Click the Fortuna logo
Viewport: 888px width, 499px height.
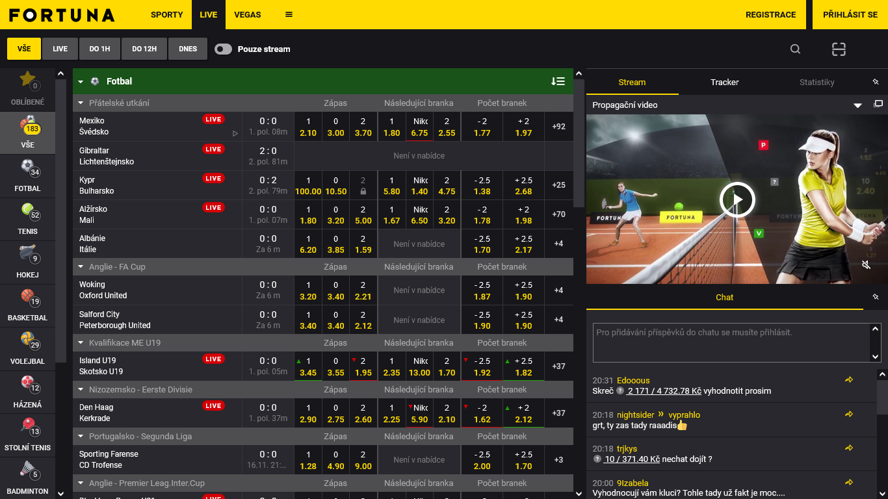(x=62, y=15)
